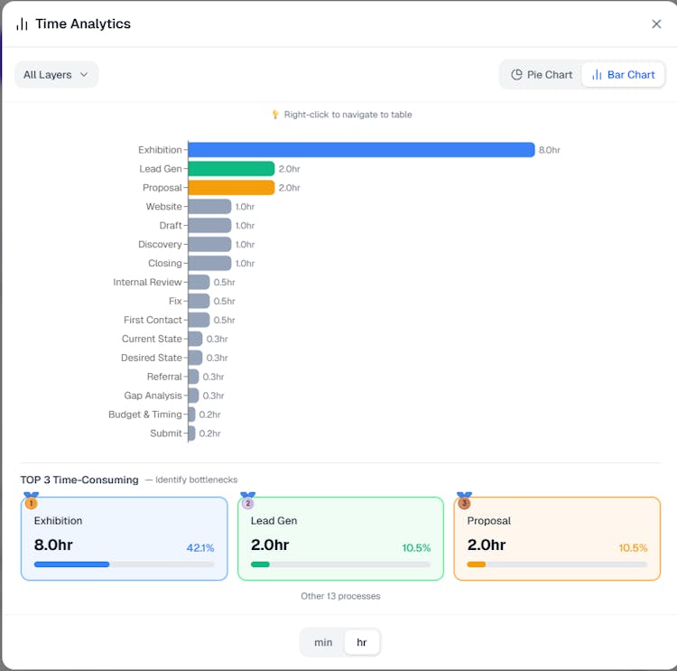This screenshot has height=671, width=677.
Task: Click the bronze medal rank 3 badge
Action: pyautogui.click(x=464, y=501)
